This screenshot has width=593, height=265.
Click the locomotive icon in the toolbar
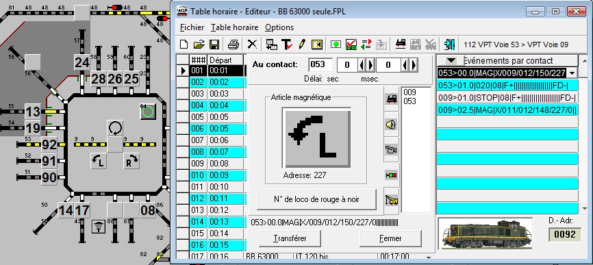tap(401, 45)
